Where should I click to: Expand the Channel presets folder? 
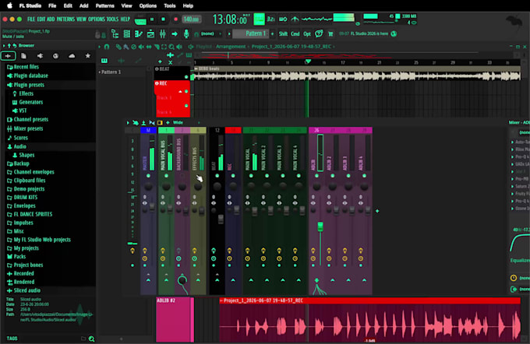coord(27,119)
